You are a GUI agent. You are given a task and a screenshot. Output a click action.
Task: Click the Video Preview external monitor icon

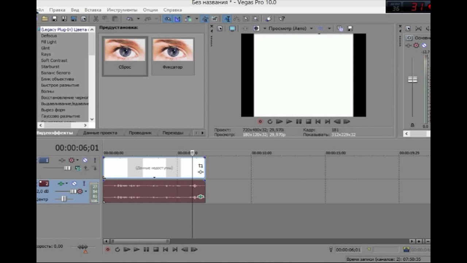pyautogui.click(x=232, y=28)
